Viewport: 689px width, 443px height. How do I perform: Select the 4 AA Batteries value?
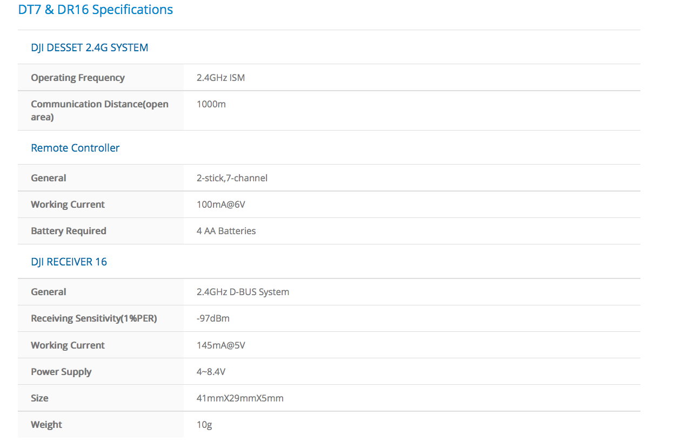coord(226,231)
